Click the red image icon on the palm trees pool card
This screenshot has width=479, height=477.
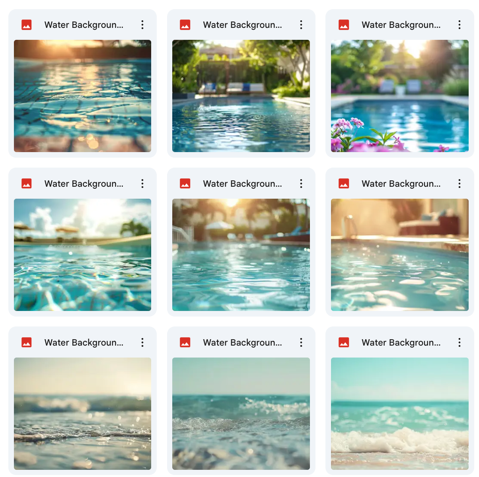tap(185, 184)
